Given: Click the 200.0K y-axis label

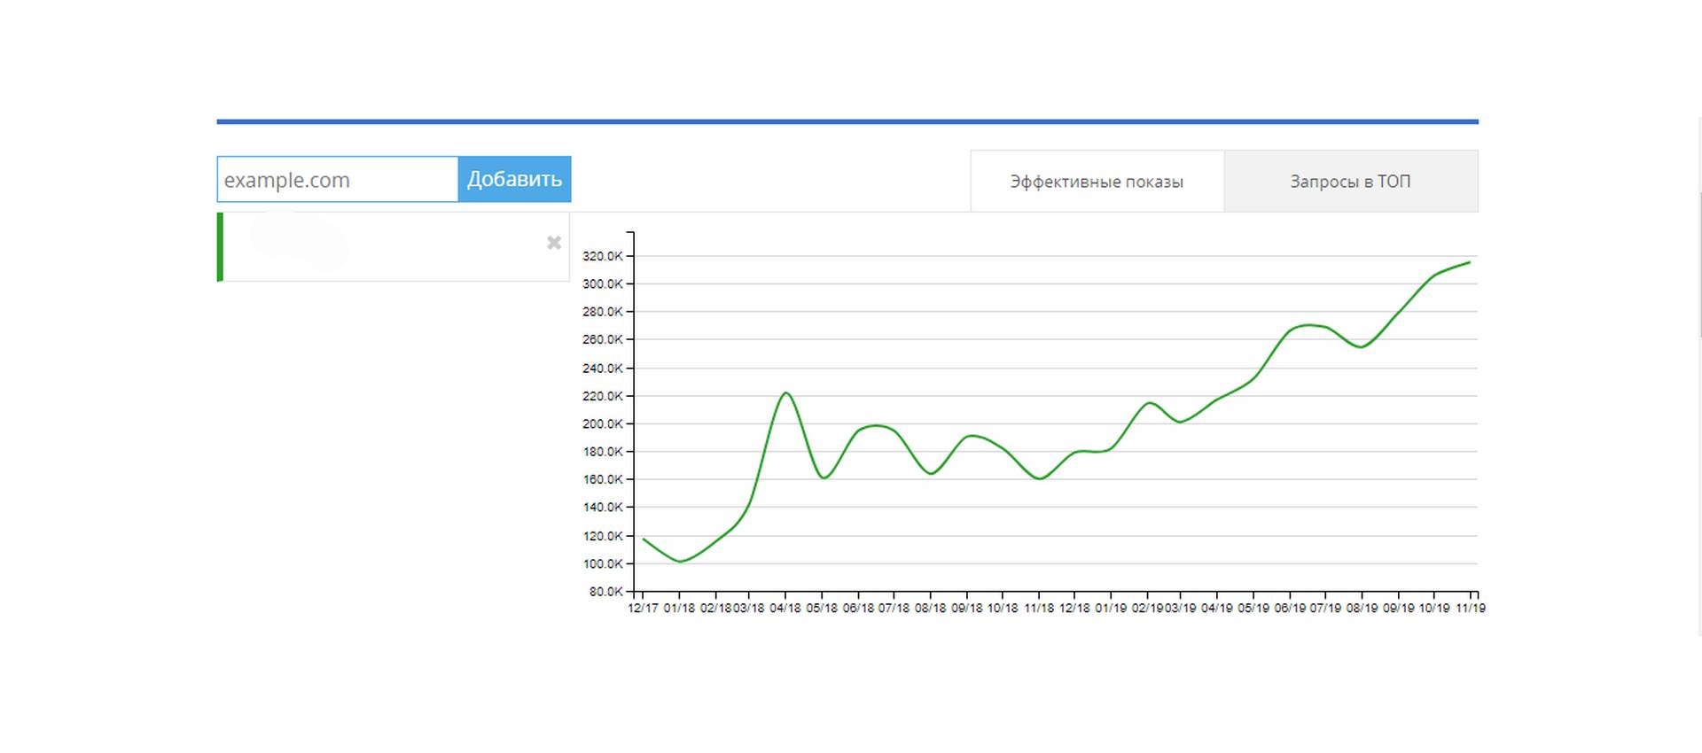Looking at the screenshot, I should click(603, 424).
